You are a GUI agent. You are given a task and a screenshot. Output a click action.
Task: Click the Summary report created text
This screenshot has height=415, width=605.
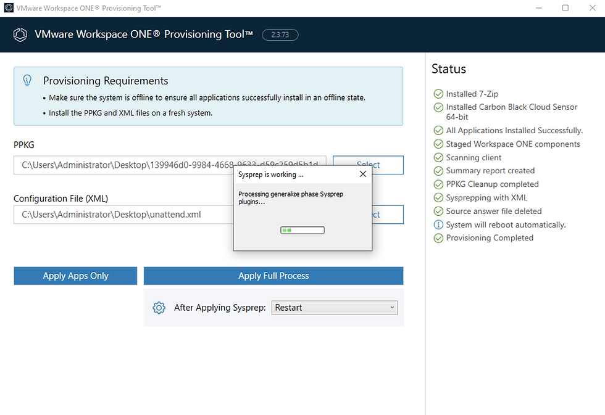point(490,170)
